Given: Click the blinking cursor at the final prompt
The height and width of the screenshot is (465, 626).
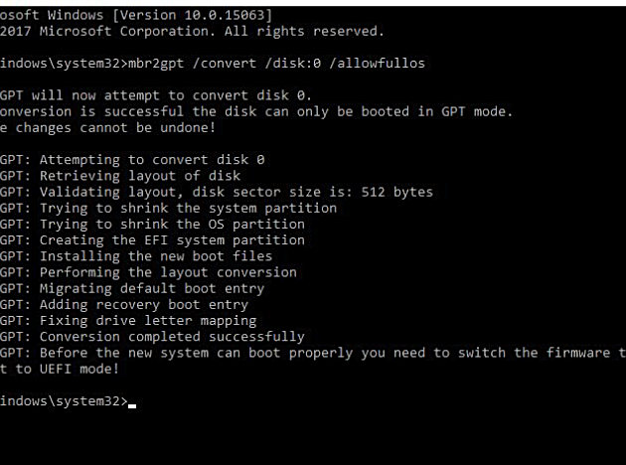Looking at the screenshot, I should [x=132, y=405].
